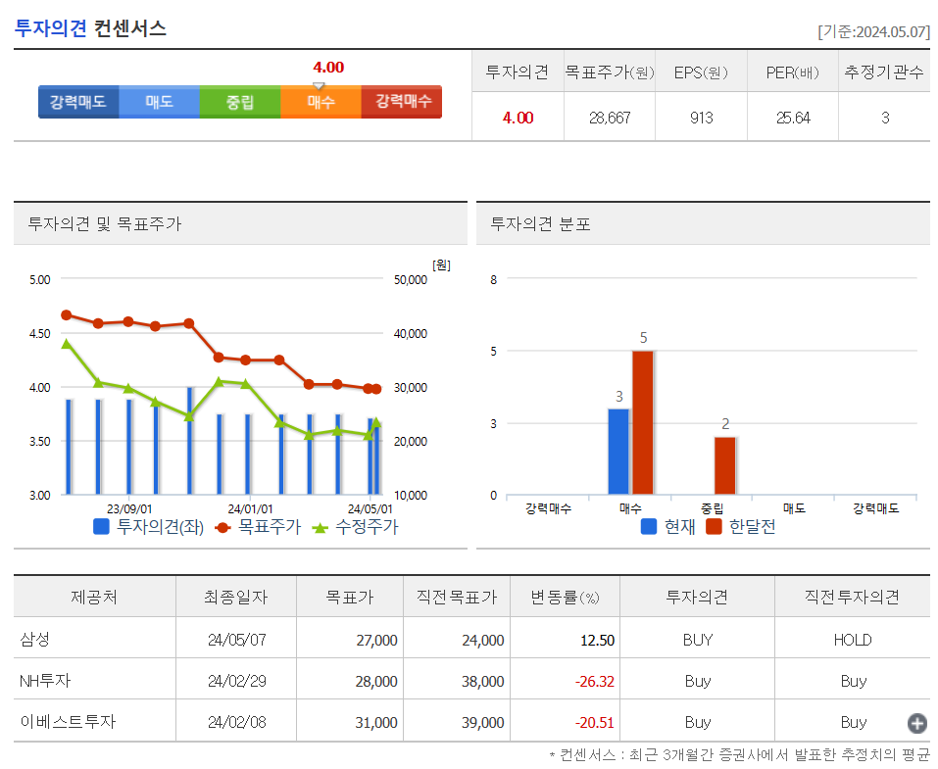Click the 12.50 change rate value

(598, 641)
